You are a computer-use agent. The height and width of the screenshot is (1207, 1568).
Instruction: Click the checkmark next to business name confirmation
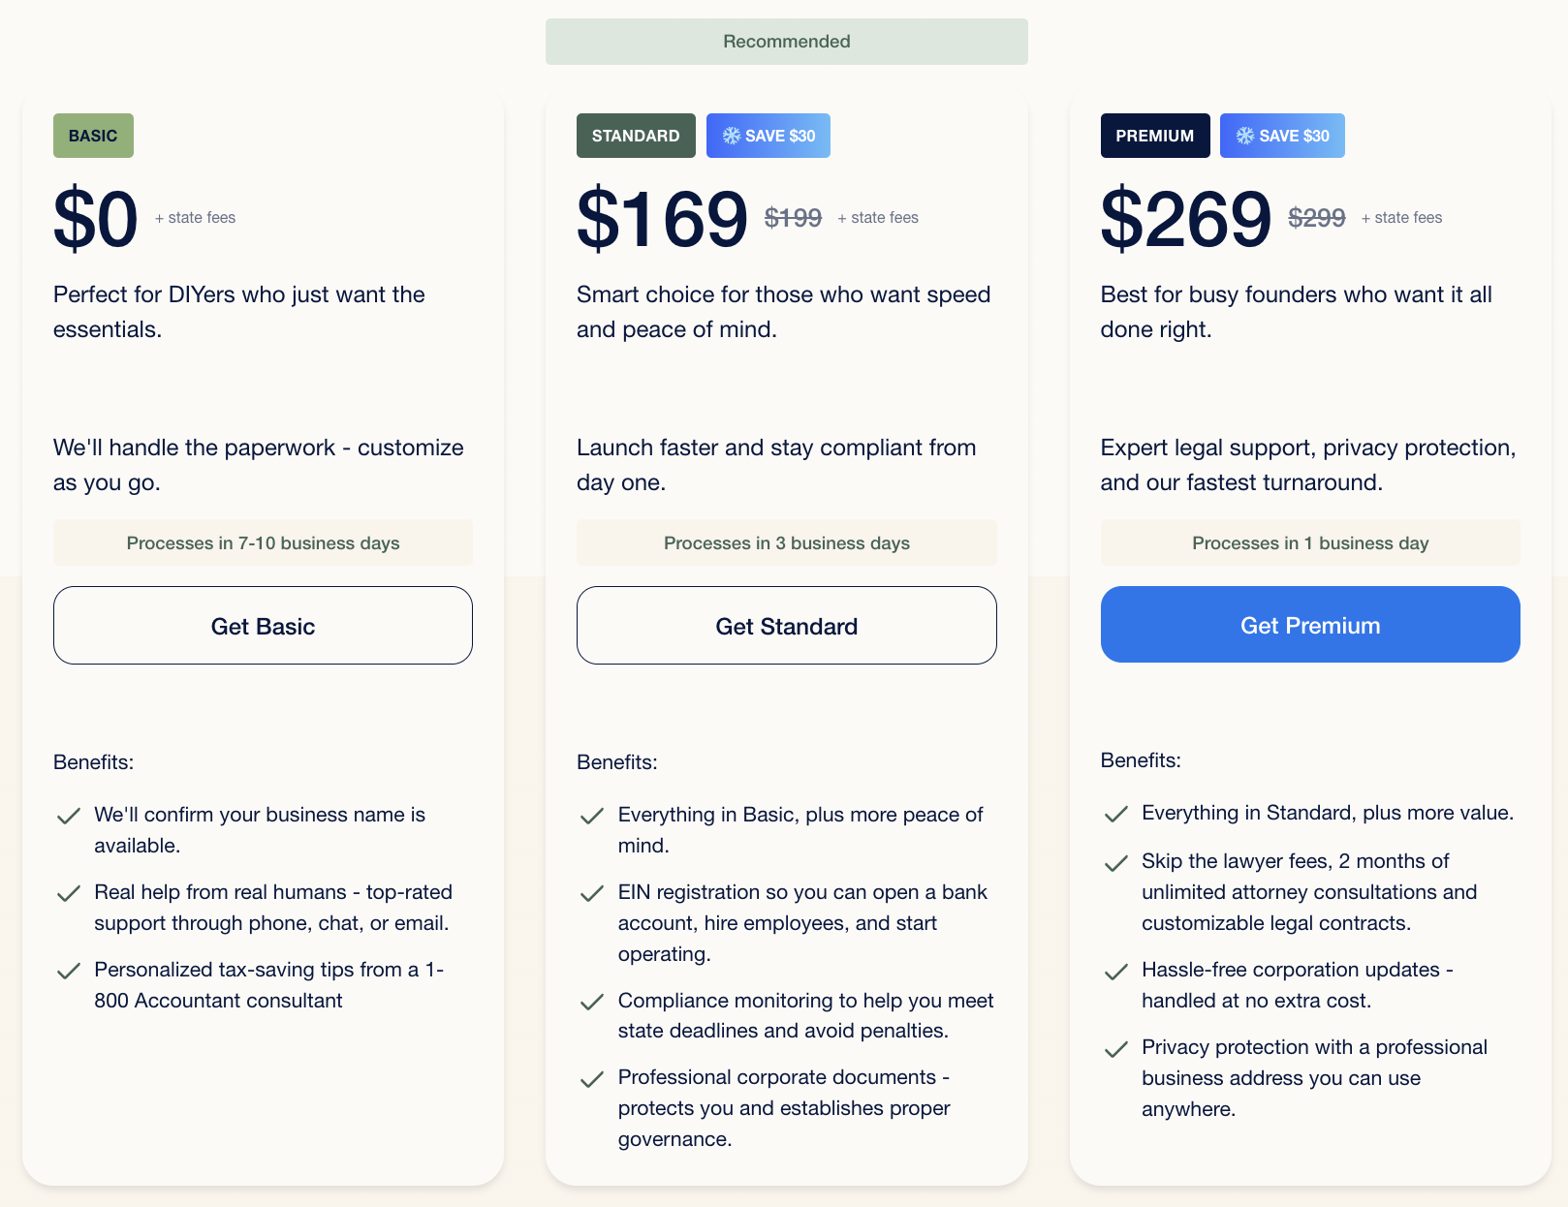tap(69, 817)
